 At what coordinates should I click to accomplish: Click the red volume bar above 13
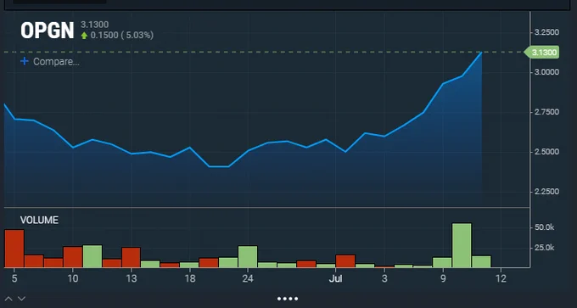click(x=131, y=257)
